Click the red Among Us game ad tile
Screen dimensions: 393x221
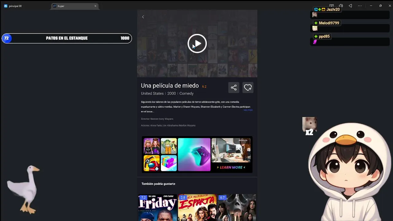click(x=152, y=163)
